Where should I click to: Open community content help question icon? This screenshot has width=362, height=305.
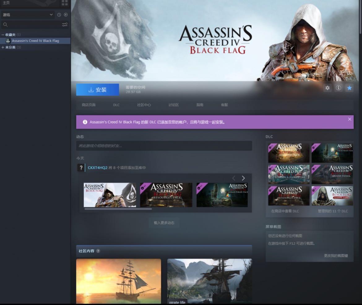(x=98, y=251)
